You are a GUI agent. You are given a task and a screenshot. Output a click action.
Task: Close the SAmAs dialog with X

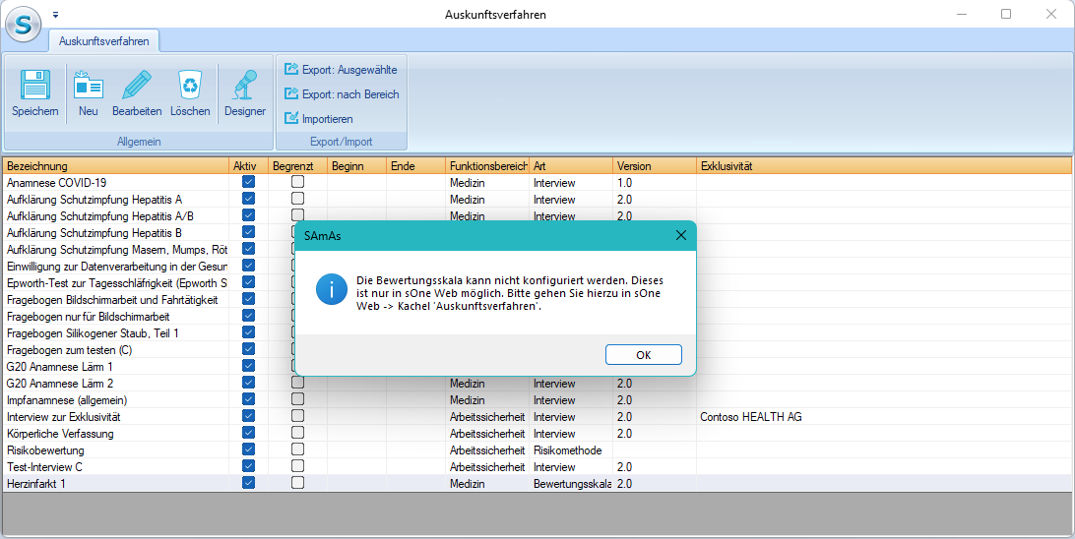point(681,236)
